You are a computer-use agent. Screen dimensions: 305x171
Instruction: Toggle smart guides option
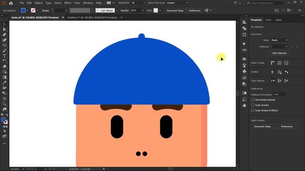(x=286, y=72)
